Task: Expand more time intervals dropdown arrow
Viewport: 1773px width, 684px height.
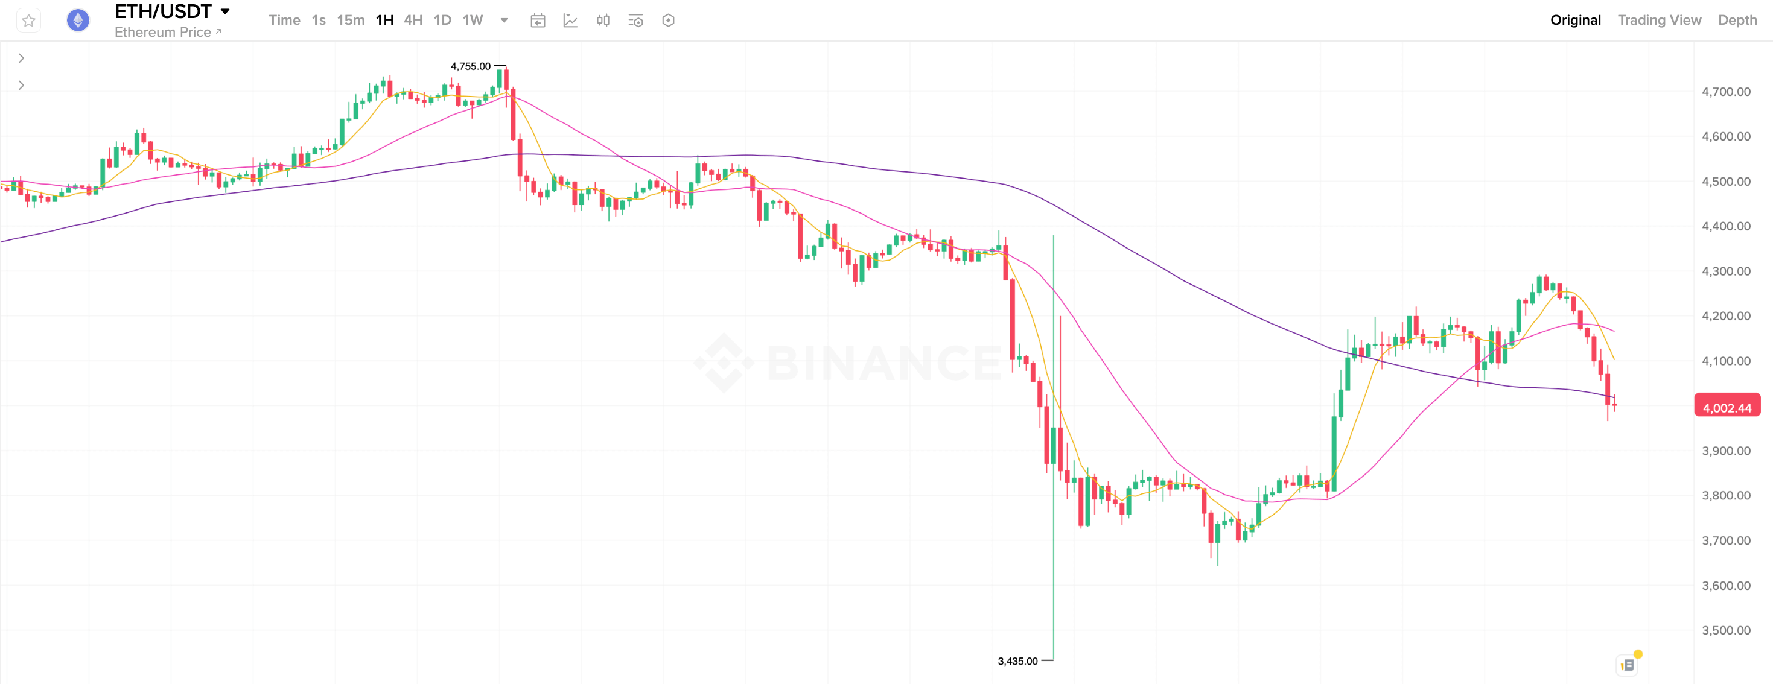Action: tap(504, 21)
